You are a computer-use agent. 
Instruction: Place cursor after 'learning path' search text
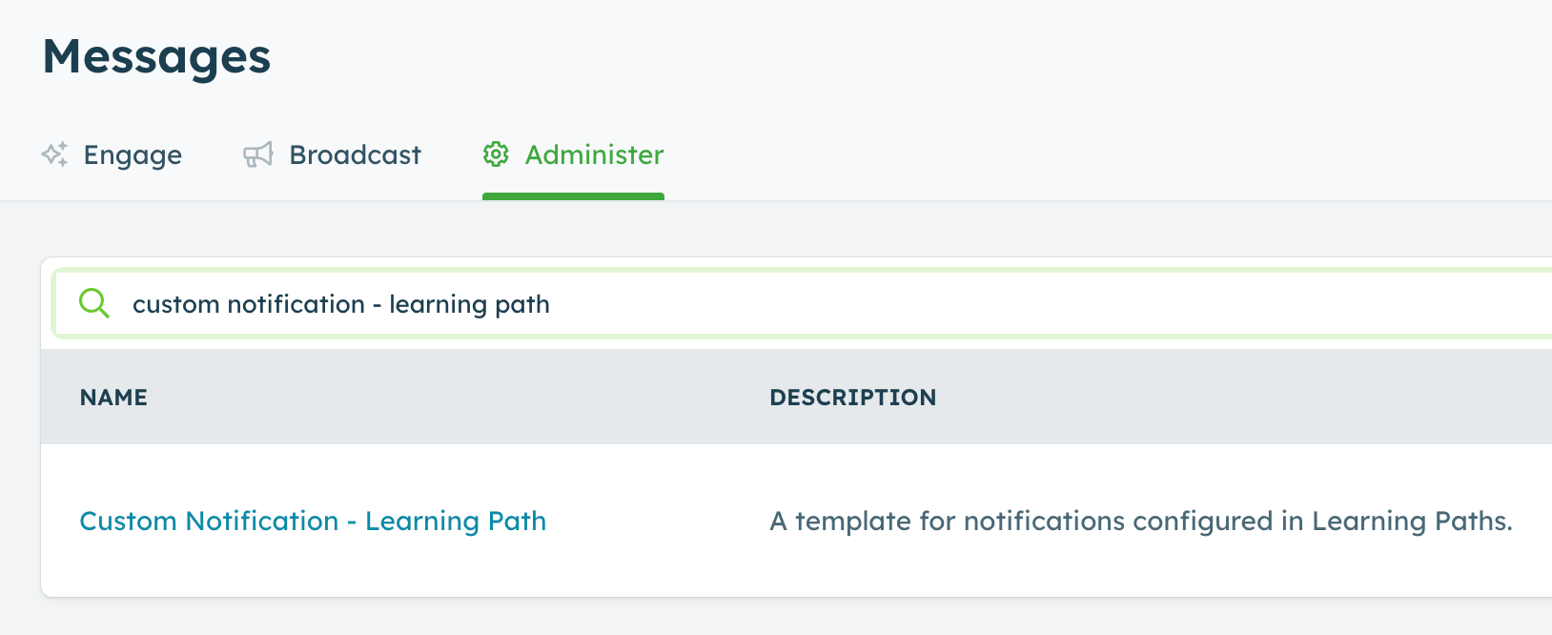[x=552, y=304]
